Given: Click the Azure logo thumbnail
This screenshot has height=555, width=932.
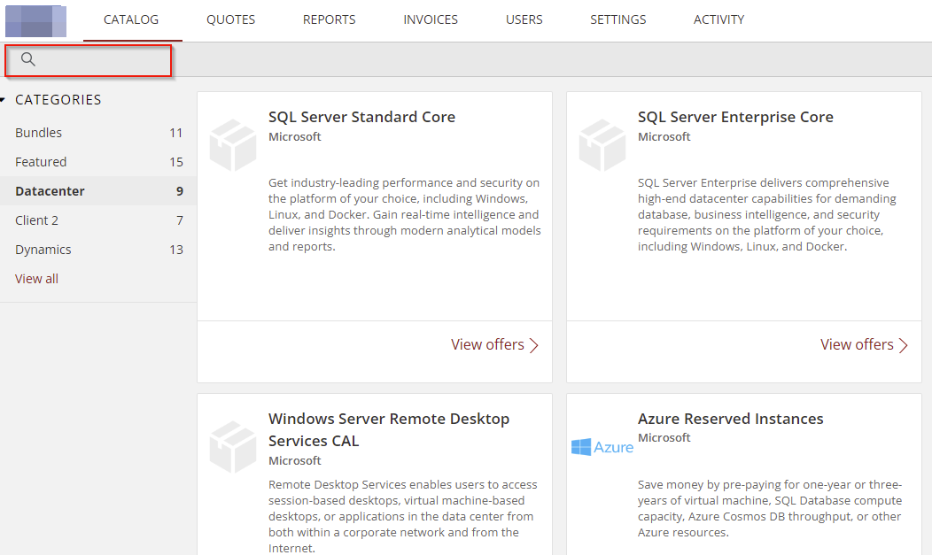Looking at the screenshot, I should pos(602,447).
